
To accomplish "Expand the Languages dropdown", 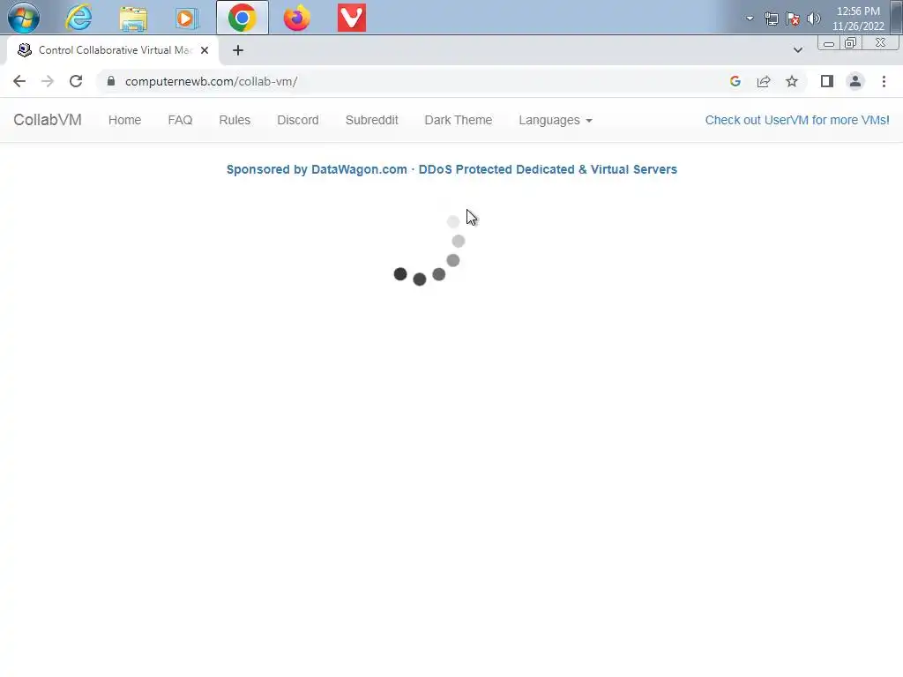I will (556, 120).
